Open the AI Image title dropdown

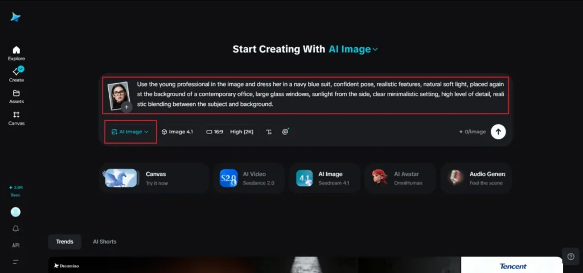(353, 50)
